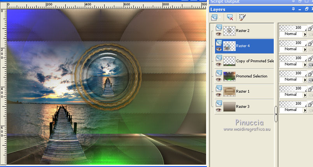Click the opacity slider of Raster 2
Image resolution: width=313 pixels, height=167 pixels.
293,28
